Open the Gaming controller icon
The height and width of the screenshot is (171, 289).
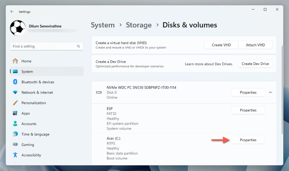click(15, 145)
